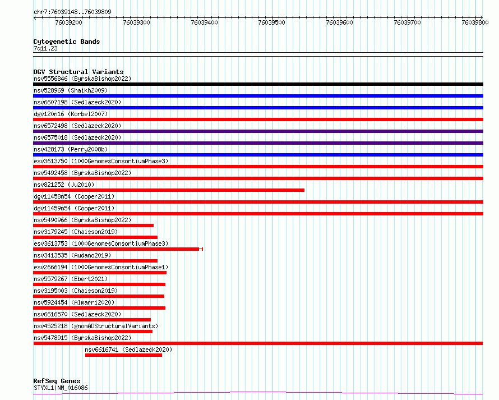This screenshot has width=499, height=400.
Task: Click the red nsv5924454 variant bar
Action: coord(99,308)
